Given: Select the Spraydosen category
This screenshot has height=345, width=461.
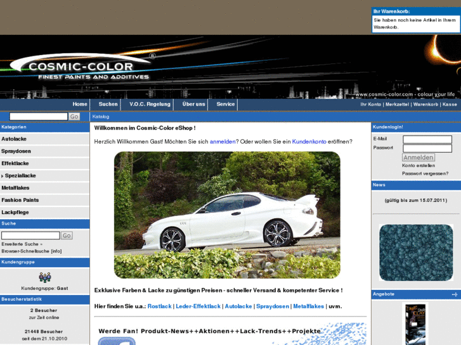Looking at the screenshot, I should 16,151.
